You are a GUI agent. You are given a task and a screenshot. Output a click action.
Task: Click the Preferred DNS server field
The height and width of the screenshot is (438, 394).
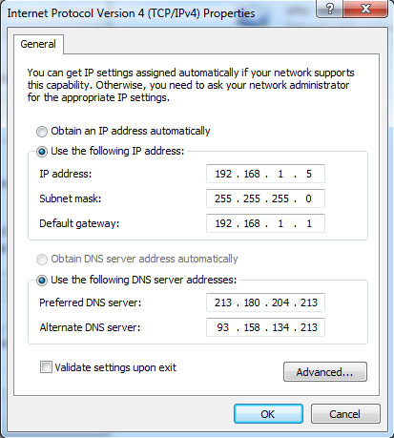(265, 302)
